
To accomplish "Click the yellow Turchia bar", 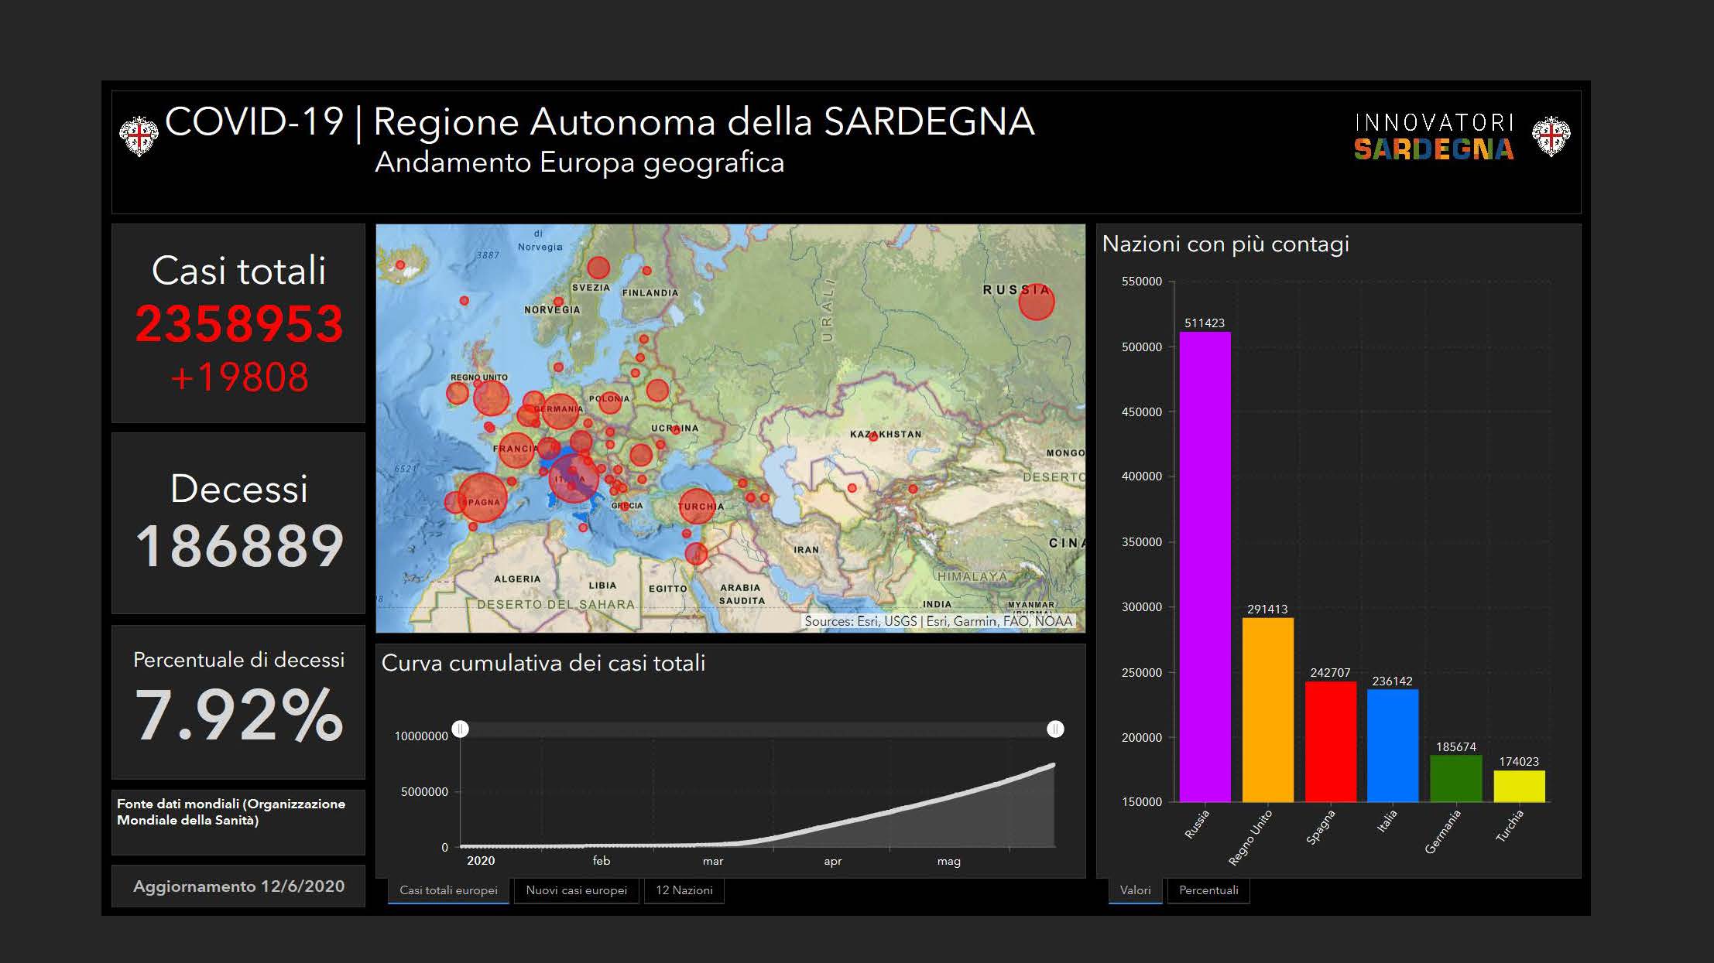I will click(1519, 786).
